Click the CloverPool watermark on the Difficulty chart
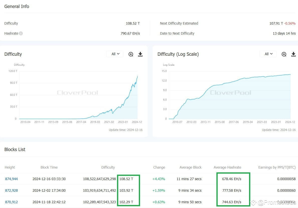298x208 pixels. point(77,92)
